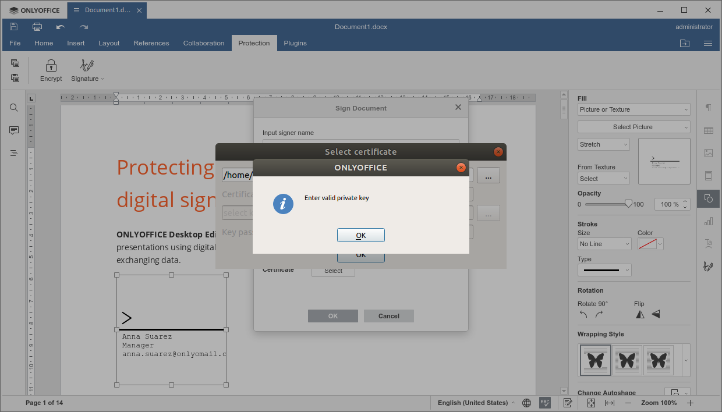Enable Fit to Width view mode
722x412 pixels.
pos(609,403)
